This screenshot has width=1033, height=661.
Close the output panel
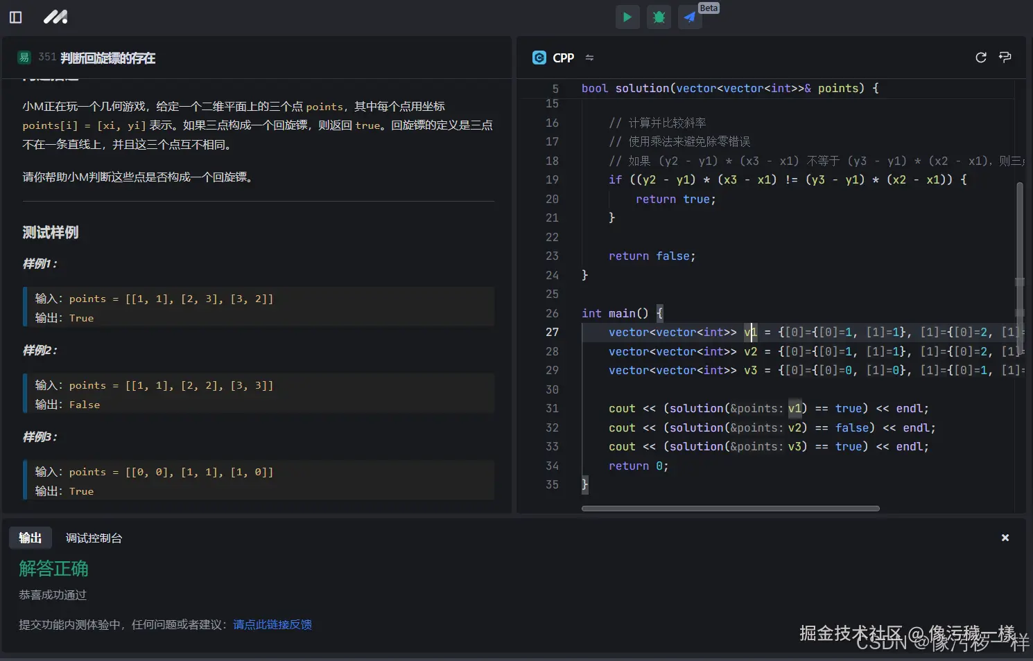(x=1005, y=538)
